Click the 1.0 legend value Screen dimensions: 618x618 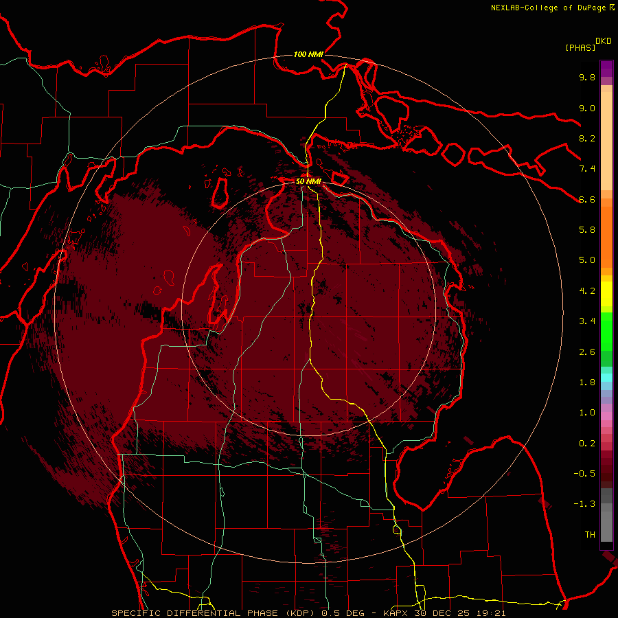click(587, 413)
